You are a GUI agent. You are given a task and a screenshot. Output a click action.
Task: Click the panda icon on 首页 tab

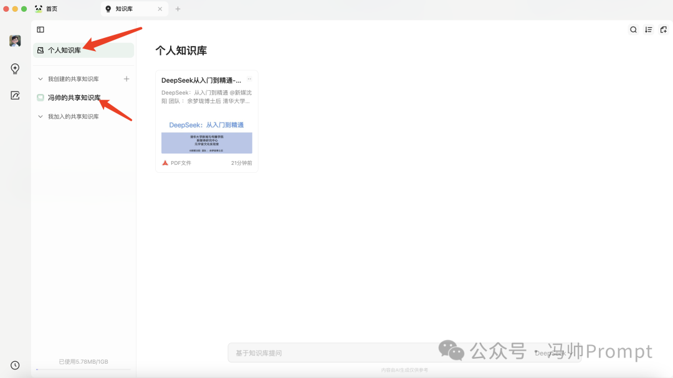click(39, 9)
